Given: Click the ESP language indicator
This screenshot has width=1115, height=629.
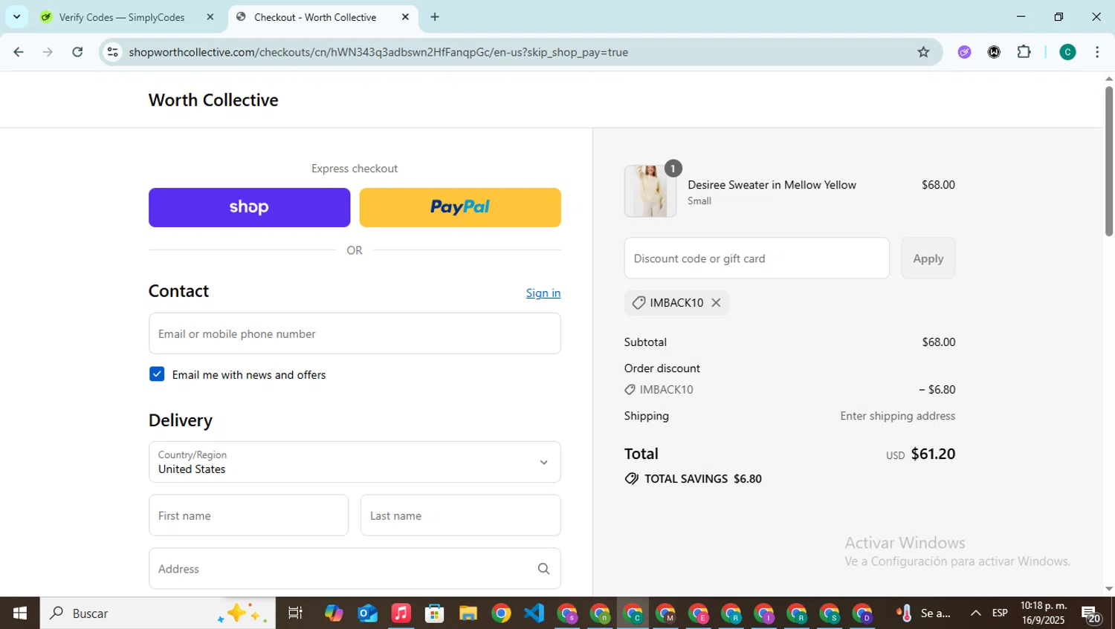Looking at the screenshot, I should [x=1000, y=613].
